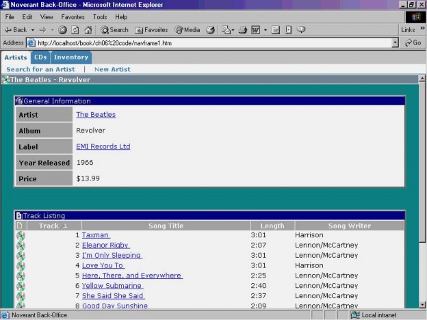Switch to the CDs tab

40,57
